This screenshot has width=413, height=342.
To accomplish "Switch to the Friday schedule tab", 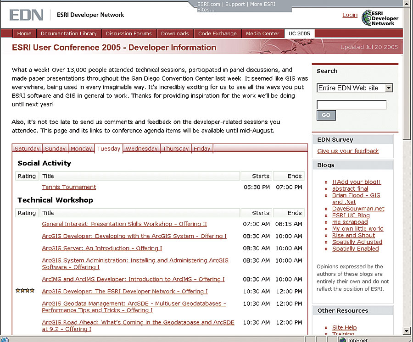I will (202, 149).
